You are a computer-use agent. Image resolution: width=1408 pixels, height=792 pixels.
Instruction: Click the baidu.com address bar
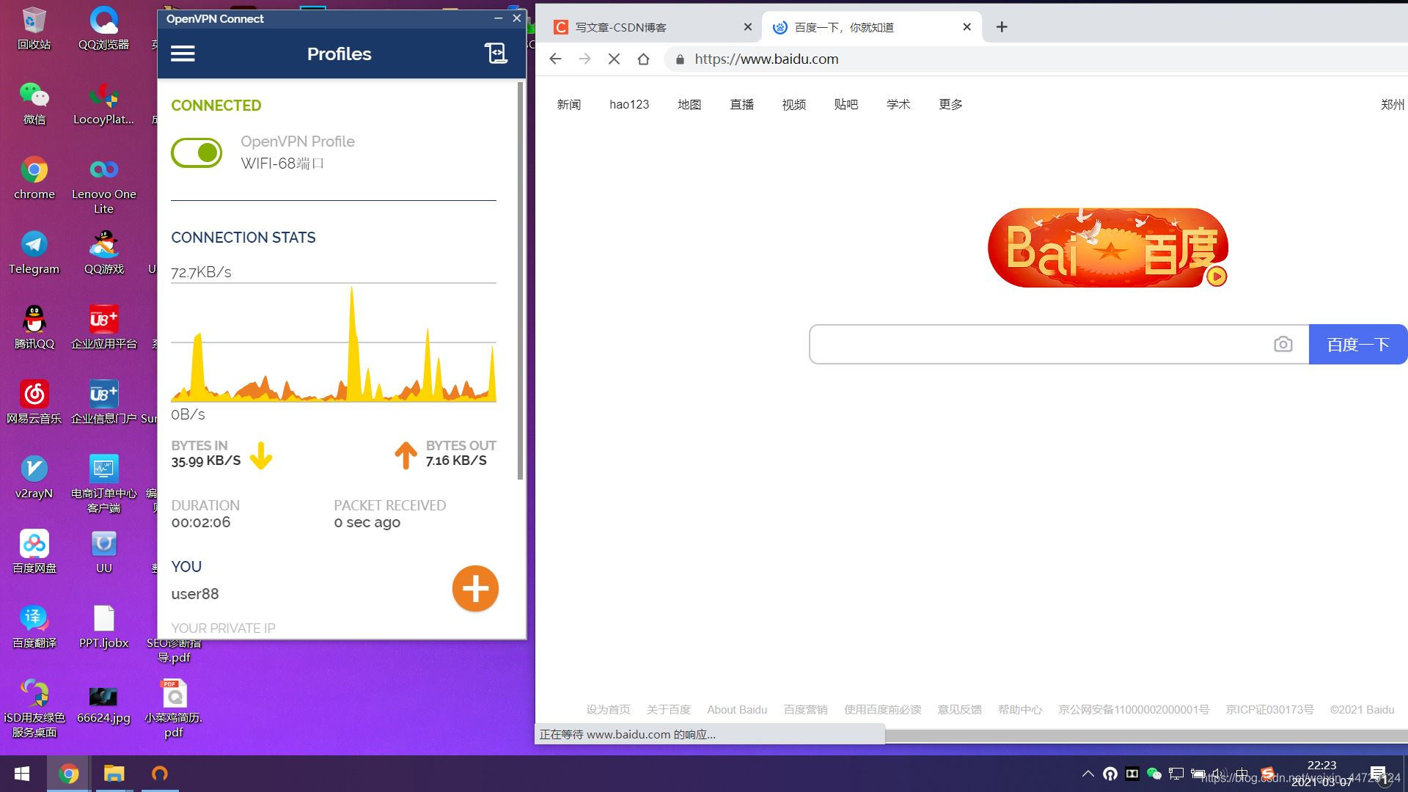1034,59
